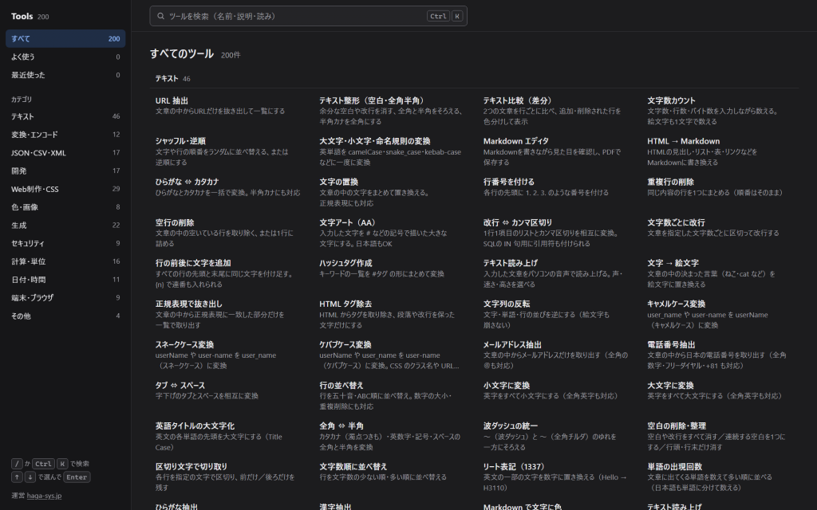Filter by 色・画像 category
Screen dimensions: 817x510
65,207
